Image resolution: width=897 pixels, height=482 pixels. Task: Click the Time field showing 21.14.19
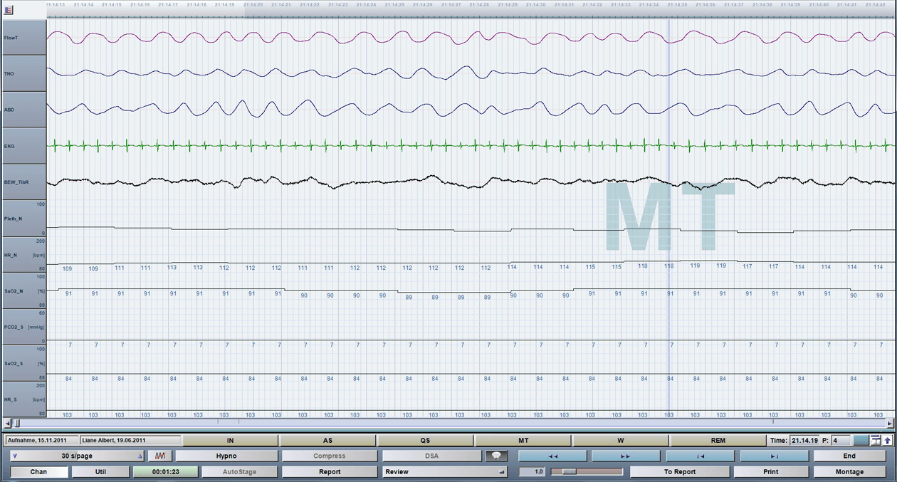[804, 441]
